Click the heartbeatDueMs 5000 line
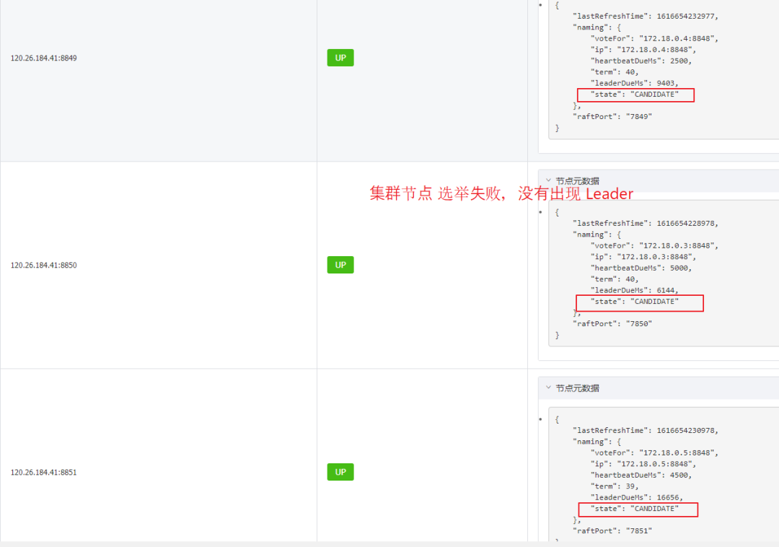Viewport: 779px width, 547px height. 641,268
